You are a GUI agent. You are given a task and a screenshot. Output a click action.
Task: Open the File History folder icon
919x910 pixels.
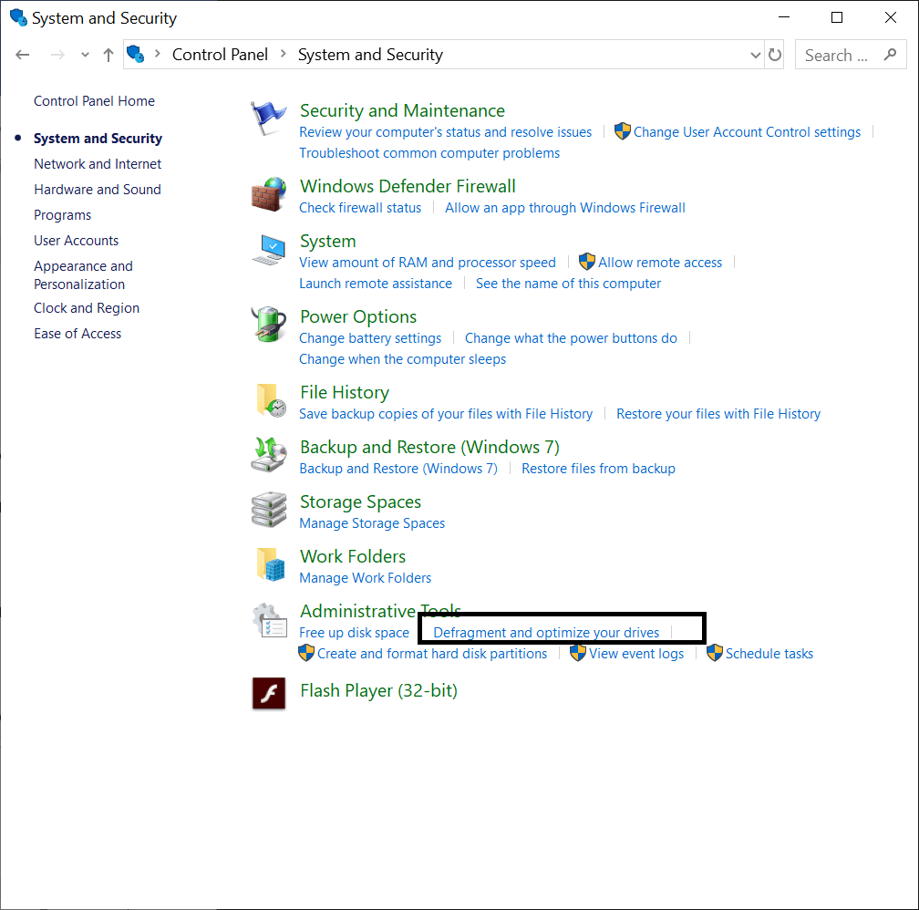[269, 400]
